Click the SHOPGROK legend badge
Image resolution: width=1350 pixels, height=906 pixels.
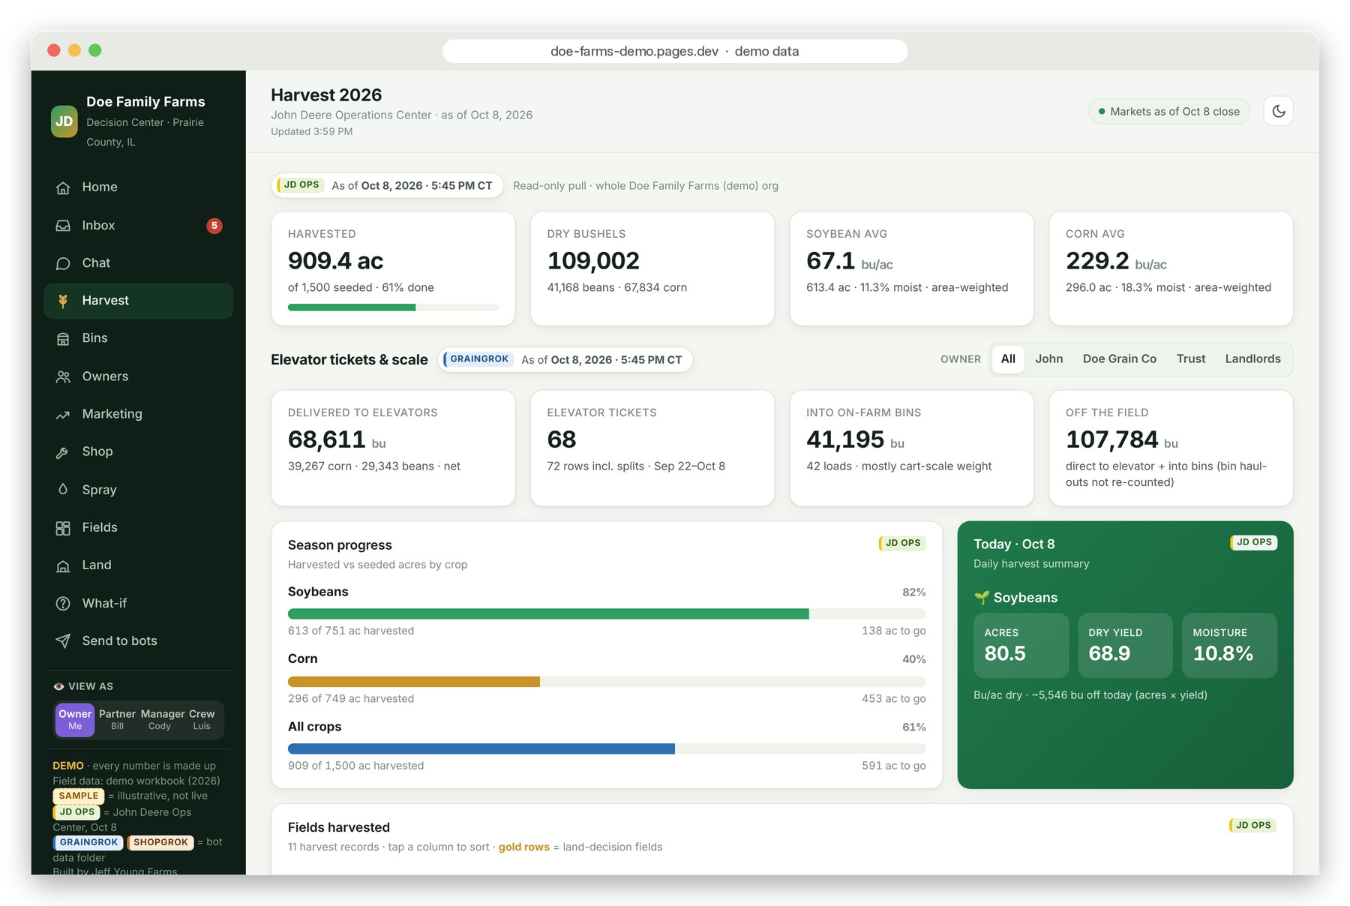click(x=160, y=842)
